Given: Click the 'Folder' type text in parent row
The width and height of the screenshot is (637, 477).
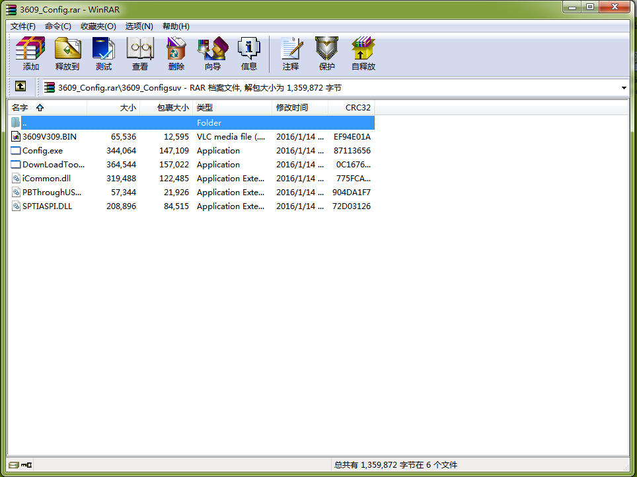Looking at the screenshot, I should (x=209, y=123).
